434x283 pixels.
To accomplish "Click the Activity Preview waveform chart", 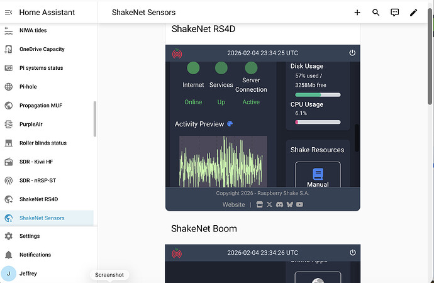I will pyautogui.click(x=223, y=162).
